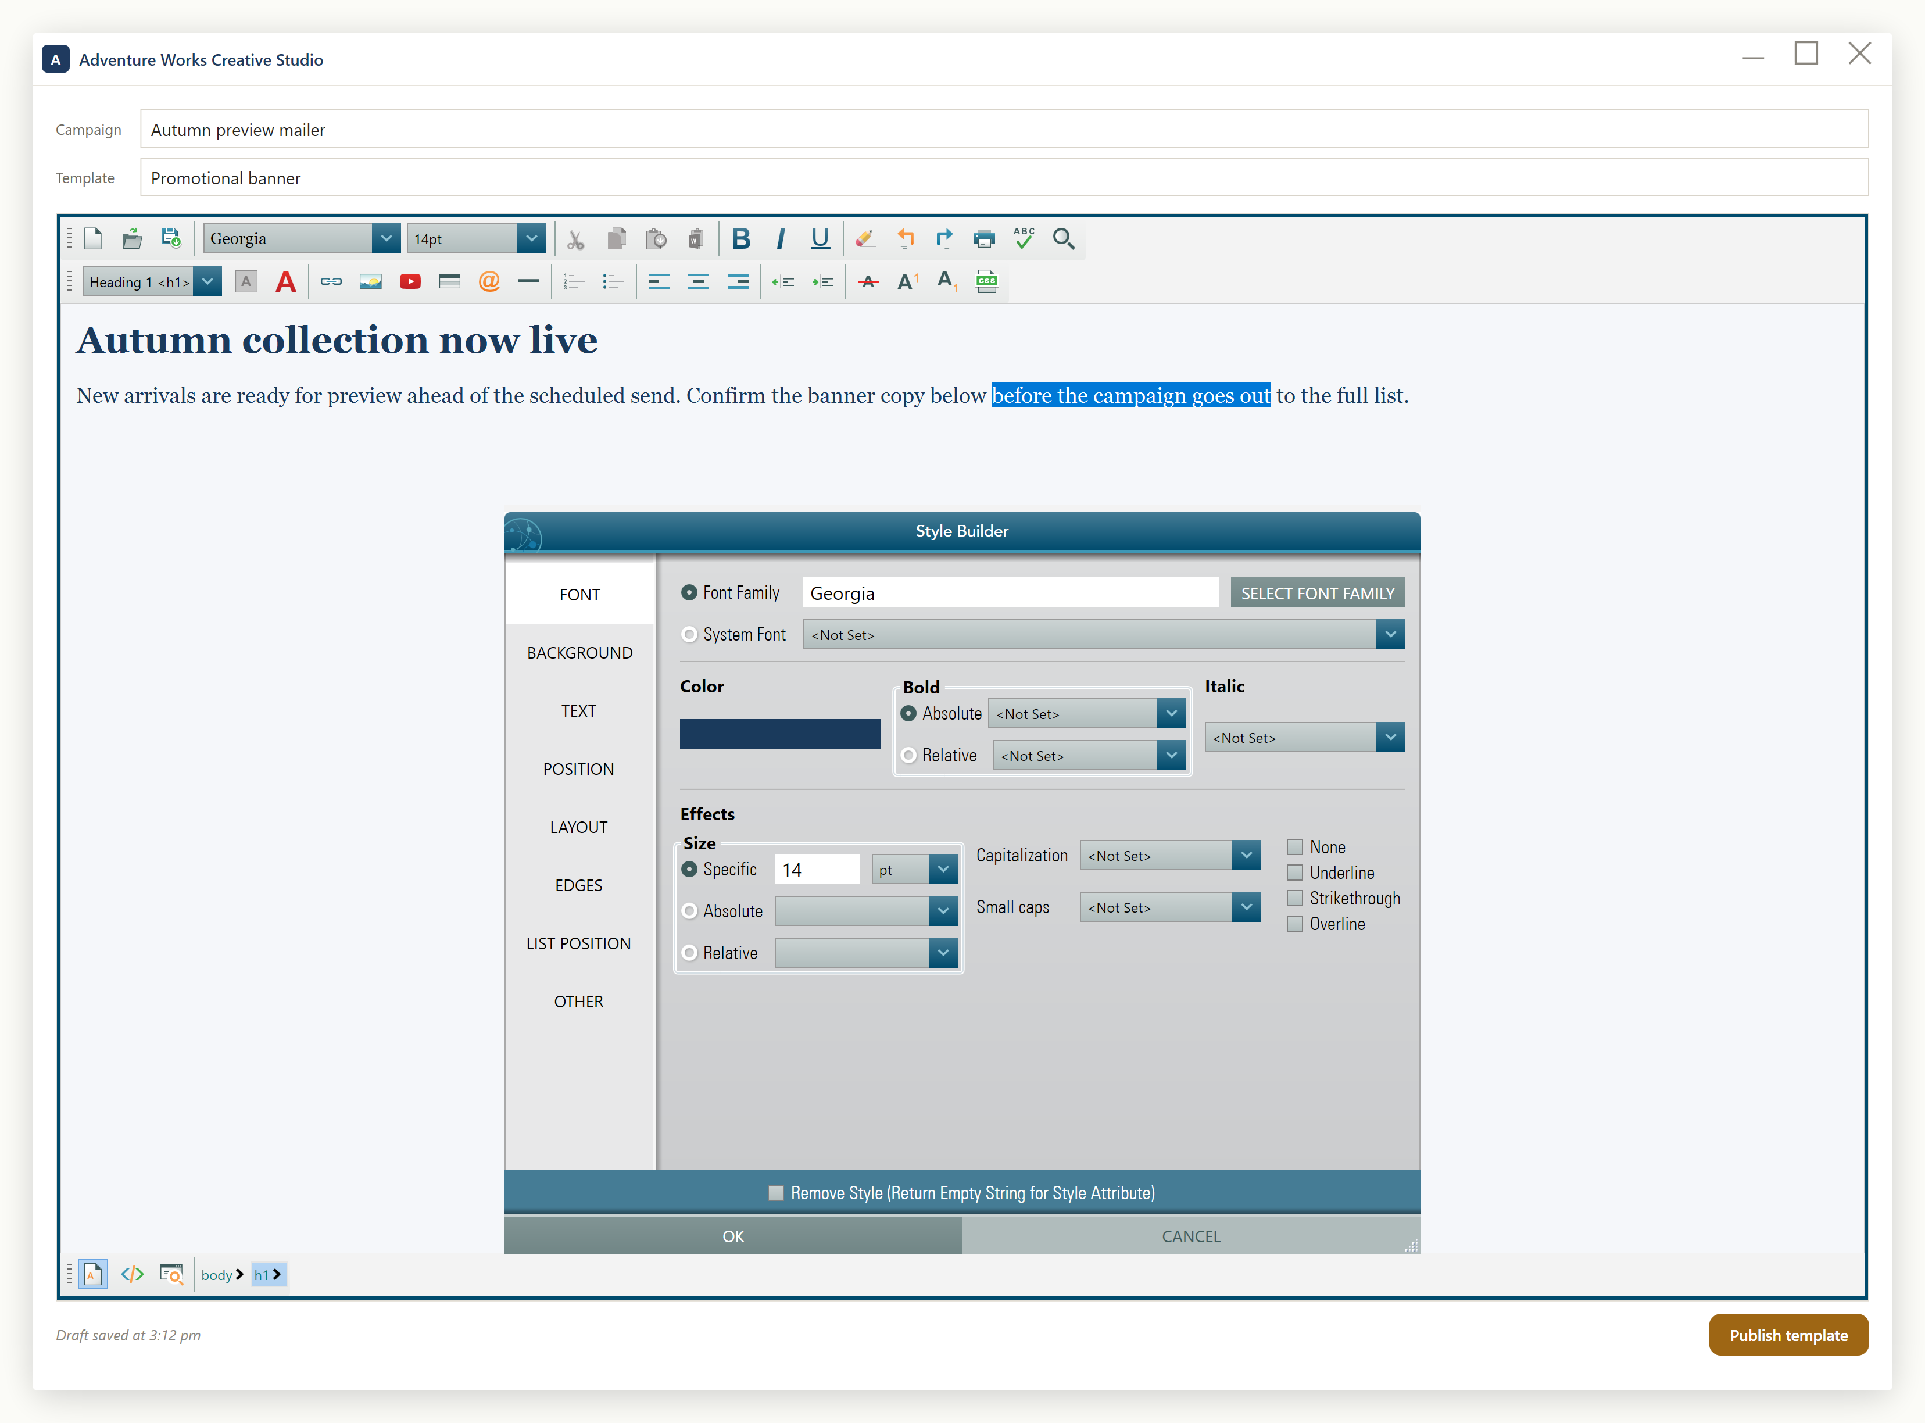This screenshot has width=1925, height=1423.
Task: Click the Template name input field
Action: 1004,177
